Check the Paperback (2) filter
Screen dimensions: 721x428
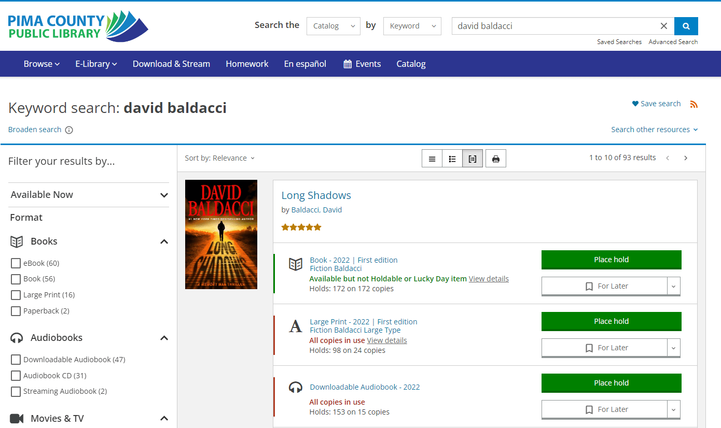coord(16,311)
